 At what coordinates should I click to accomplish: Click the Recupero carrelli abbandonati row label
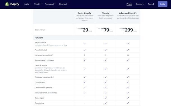(x=46, y=93)
